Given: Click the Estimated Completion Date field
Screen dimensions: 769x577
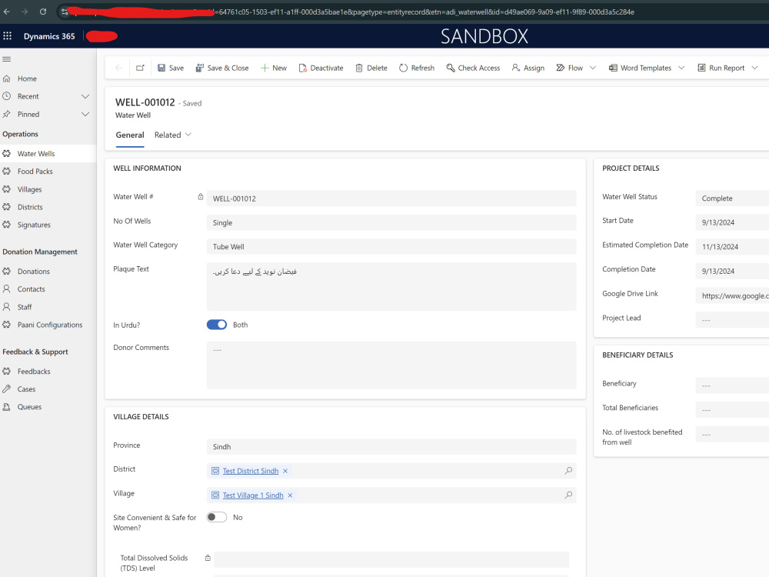Looking at the screenshot, I should point(732,247).
